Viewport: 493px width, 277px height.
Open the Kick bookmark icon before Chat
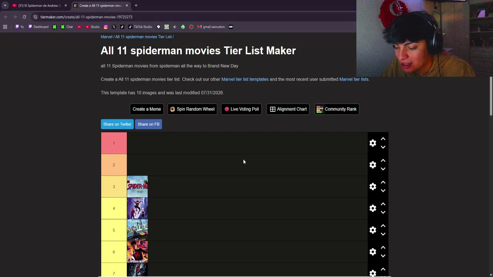pos(55,27)
